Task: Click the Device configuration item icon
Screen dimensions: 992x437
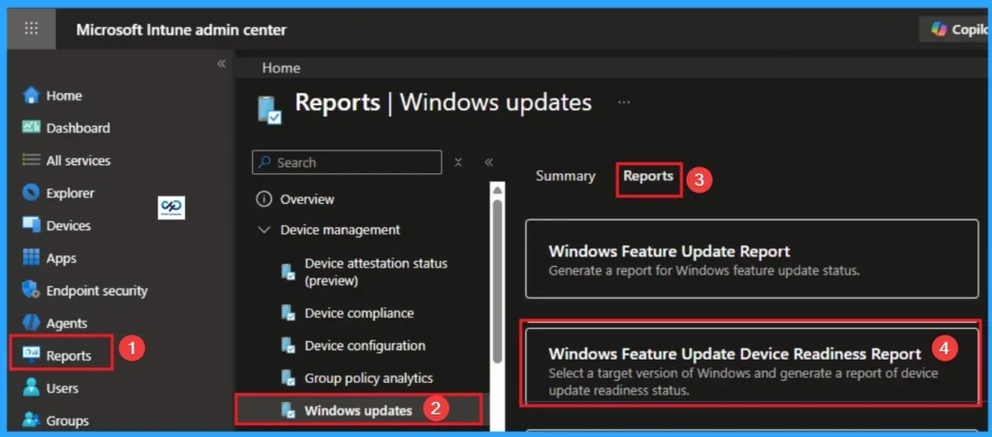Action: [288, 345]
